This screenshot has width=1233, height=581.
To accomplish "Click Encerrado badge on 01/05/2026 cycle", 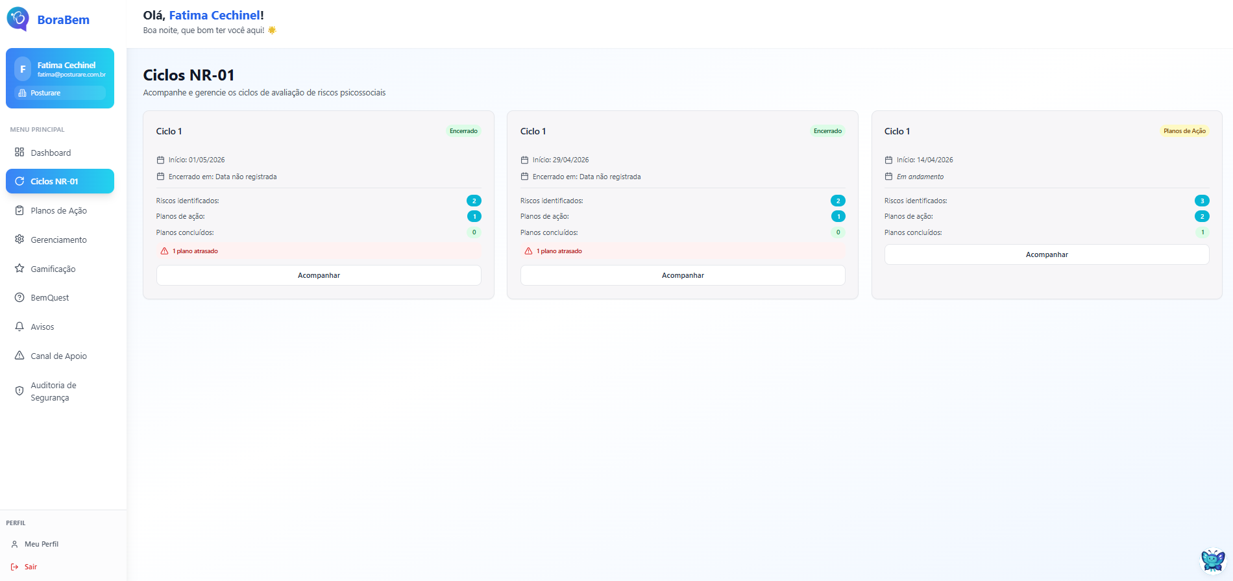I will (463, 131).
